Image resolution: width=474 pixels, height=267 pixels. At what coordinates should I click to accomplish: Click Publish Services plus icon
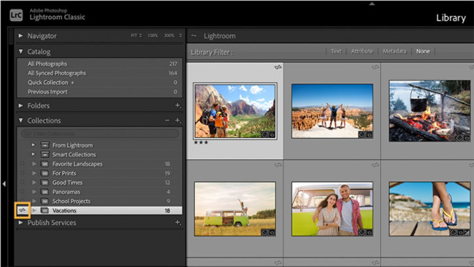(x=177, y=222)
